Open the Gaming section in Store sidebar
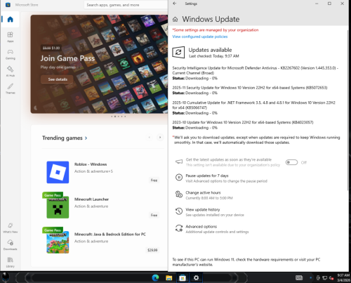 (x=10, y=54)
